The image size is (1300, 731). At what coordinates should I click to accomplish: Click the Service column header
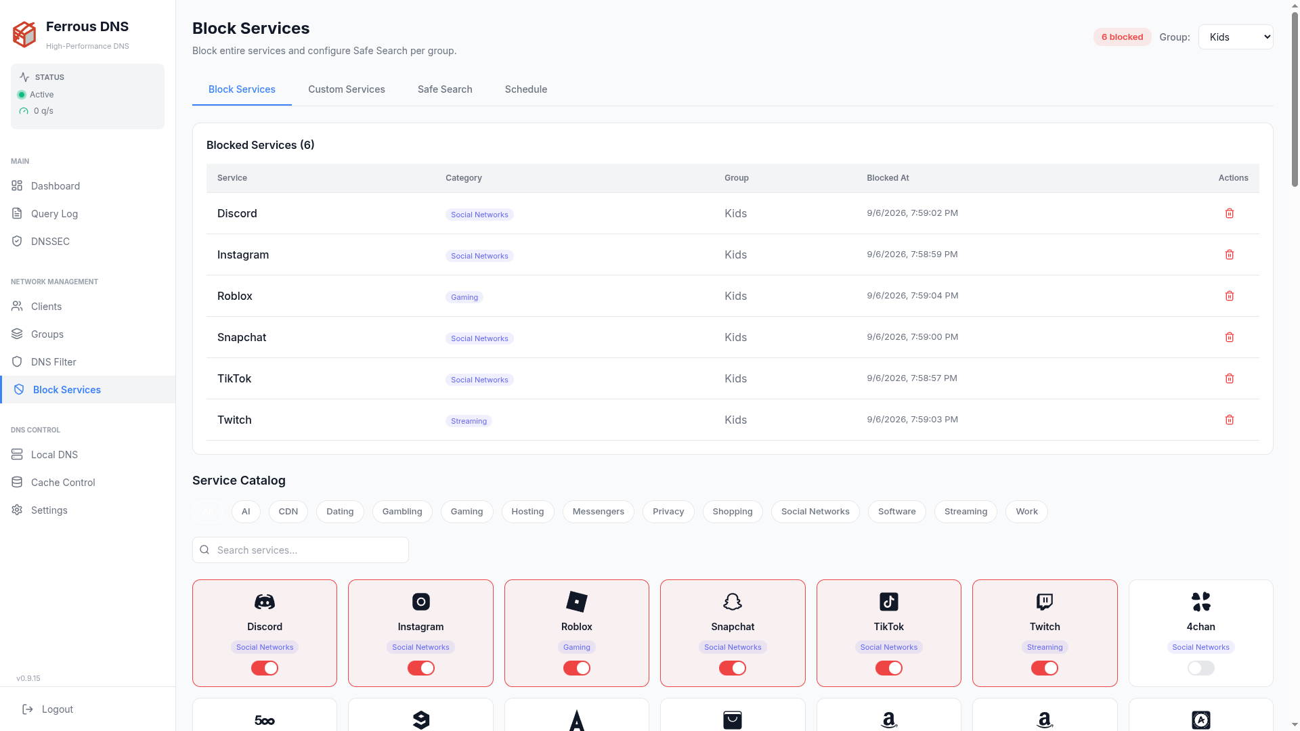tap(232, 178)
